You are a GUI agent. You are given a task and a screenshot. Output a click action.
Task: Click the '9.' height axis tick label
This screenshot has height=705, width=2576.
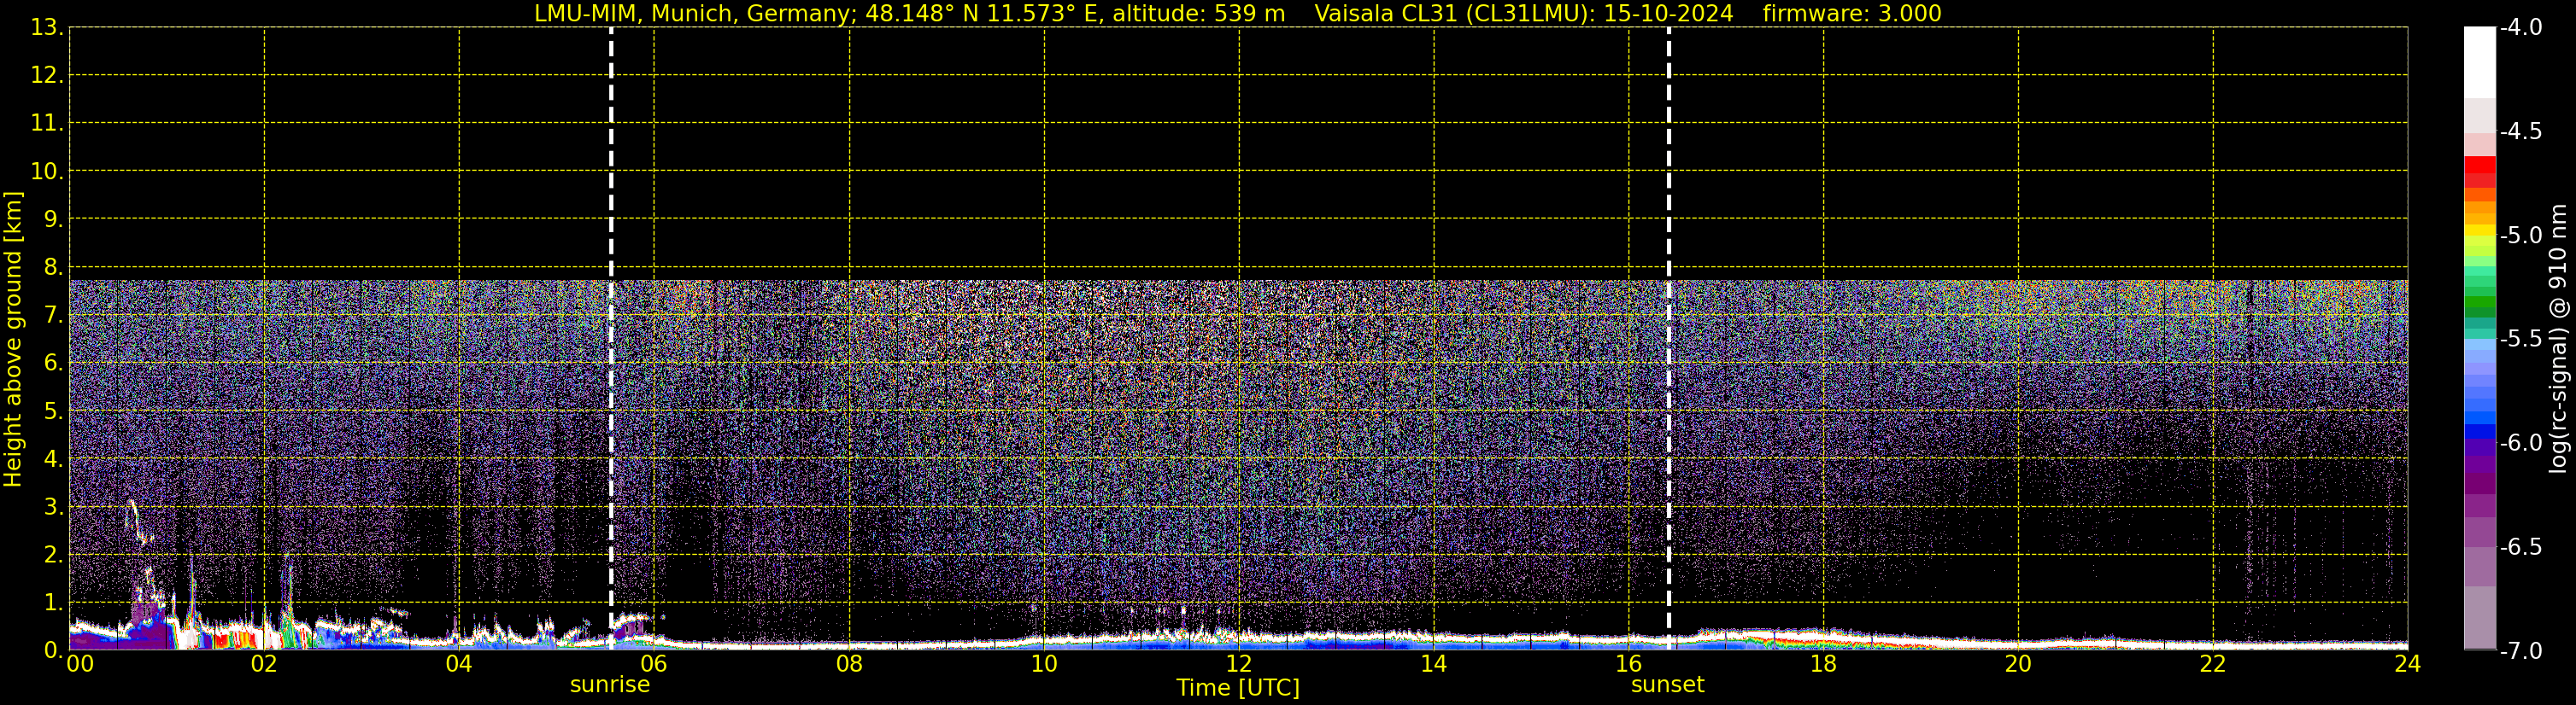pos(53,218)
